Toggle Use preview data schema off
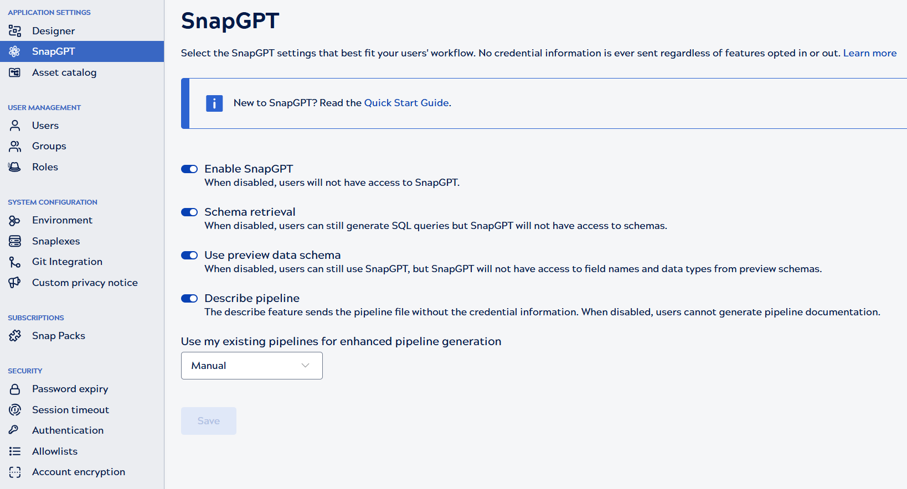The width and height of the screenshot is (907, 489). 189,255
